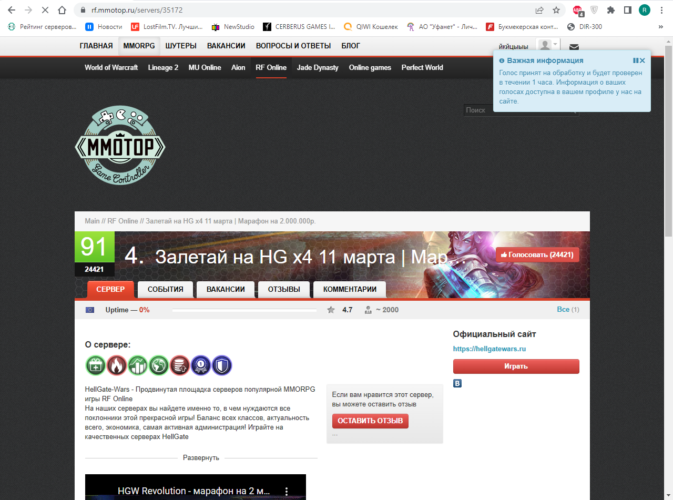
Task: Open the 'Все (1)' link
Action: point(568,310)
